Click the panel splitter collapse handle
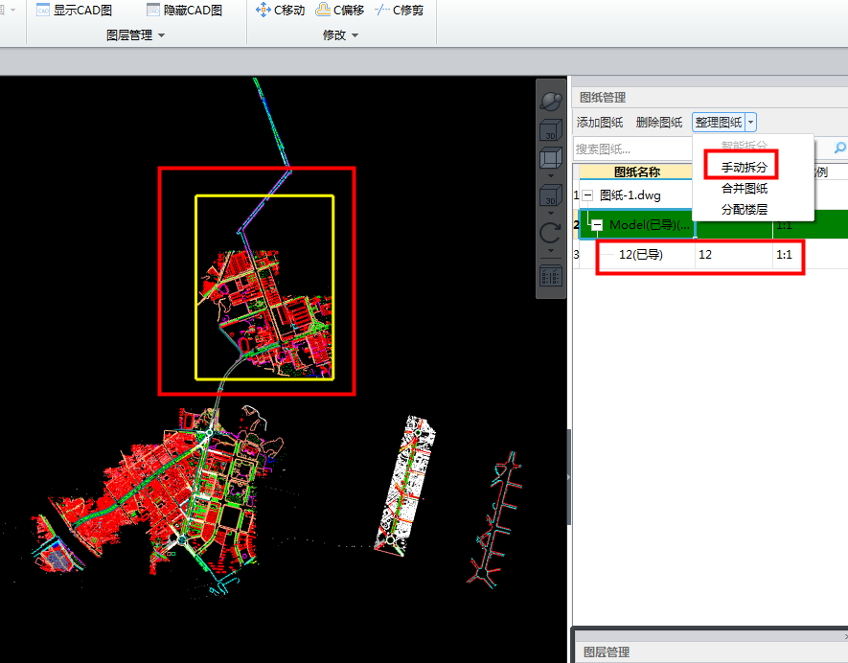 click(x=569, y=477)
